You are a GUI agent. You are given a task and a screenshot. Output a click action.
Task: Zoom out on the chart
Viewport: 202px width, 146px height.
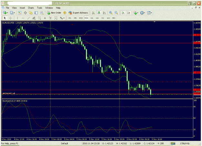click(116, 13)
